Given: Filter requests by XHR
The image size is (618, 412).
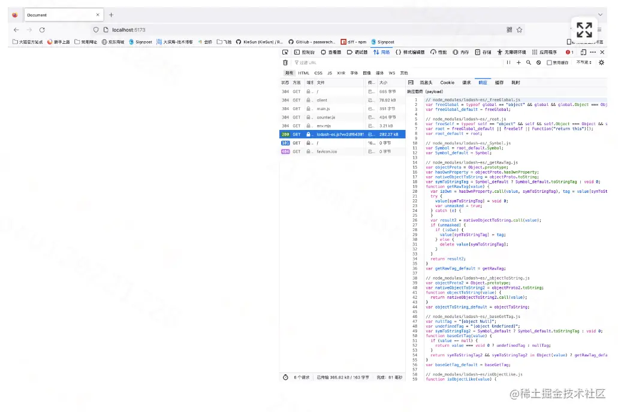Looking at the screenshot, I should (341, 73).
